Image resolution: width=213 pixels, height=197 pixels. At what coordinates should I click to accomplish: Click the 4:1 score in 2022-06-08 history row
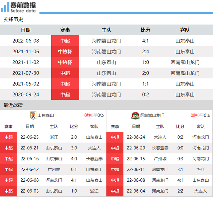(x=145, y=41)
